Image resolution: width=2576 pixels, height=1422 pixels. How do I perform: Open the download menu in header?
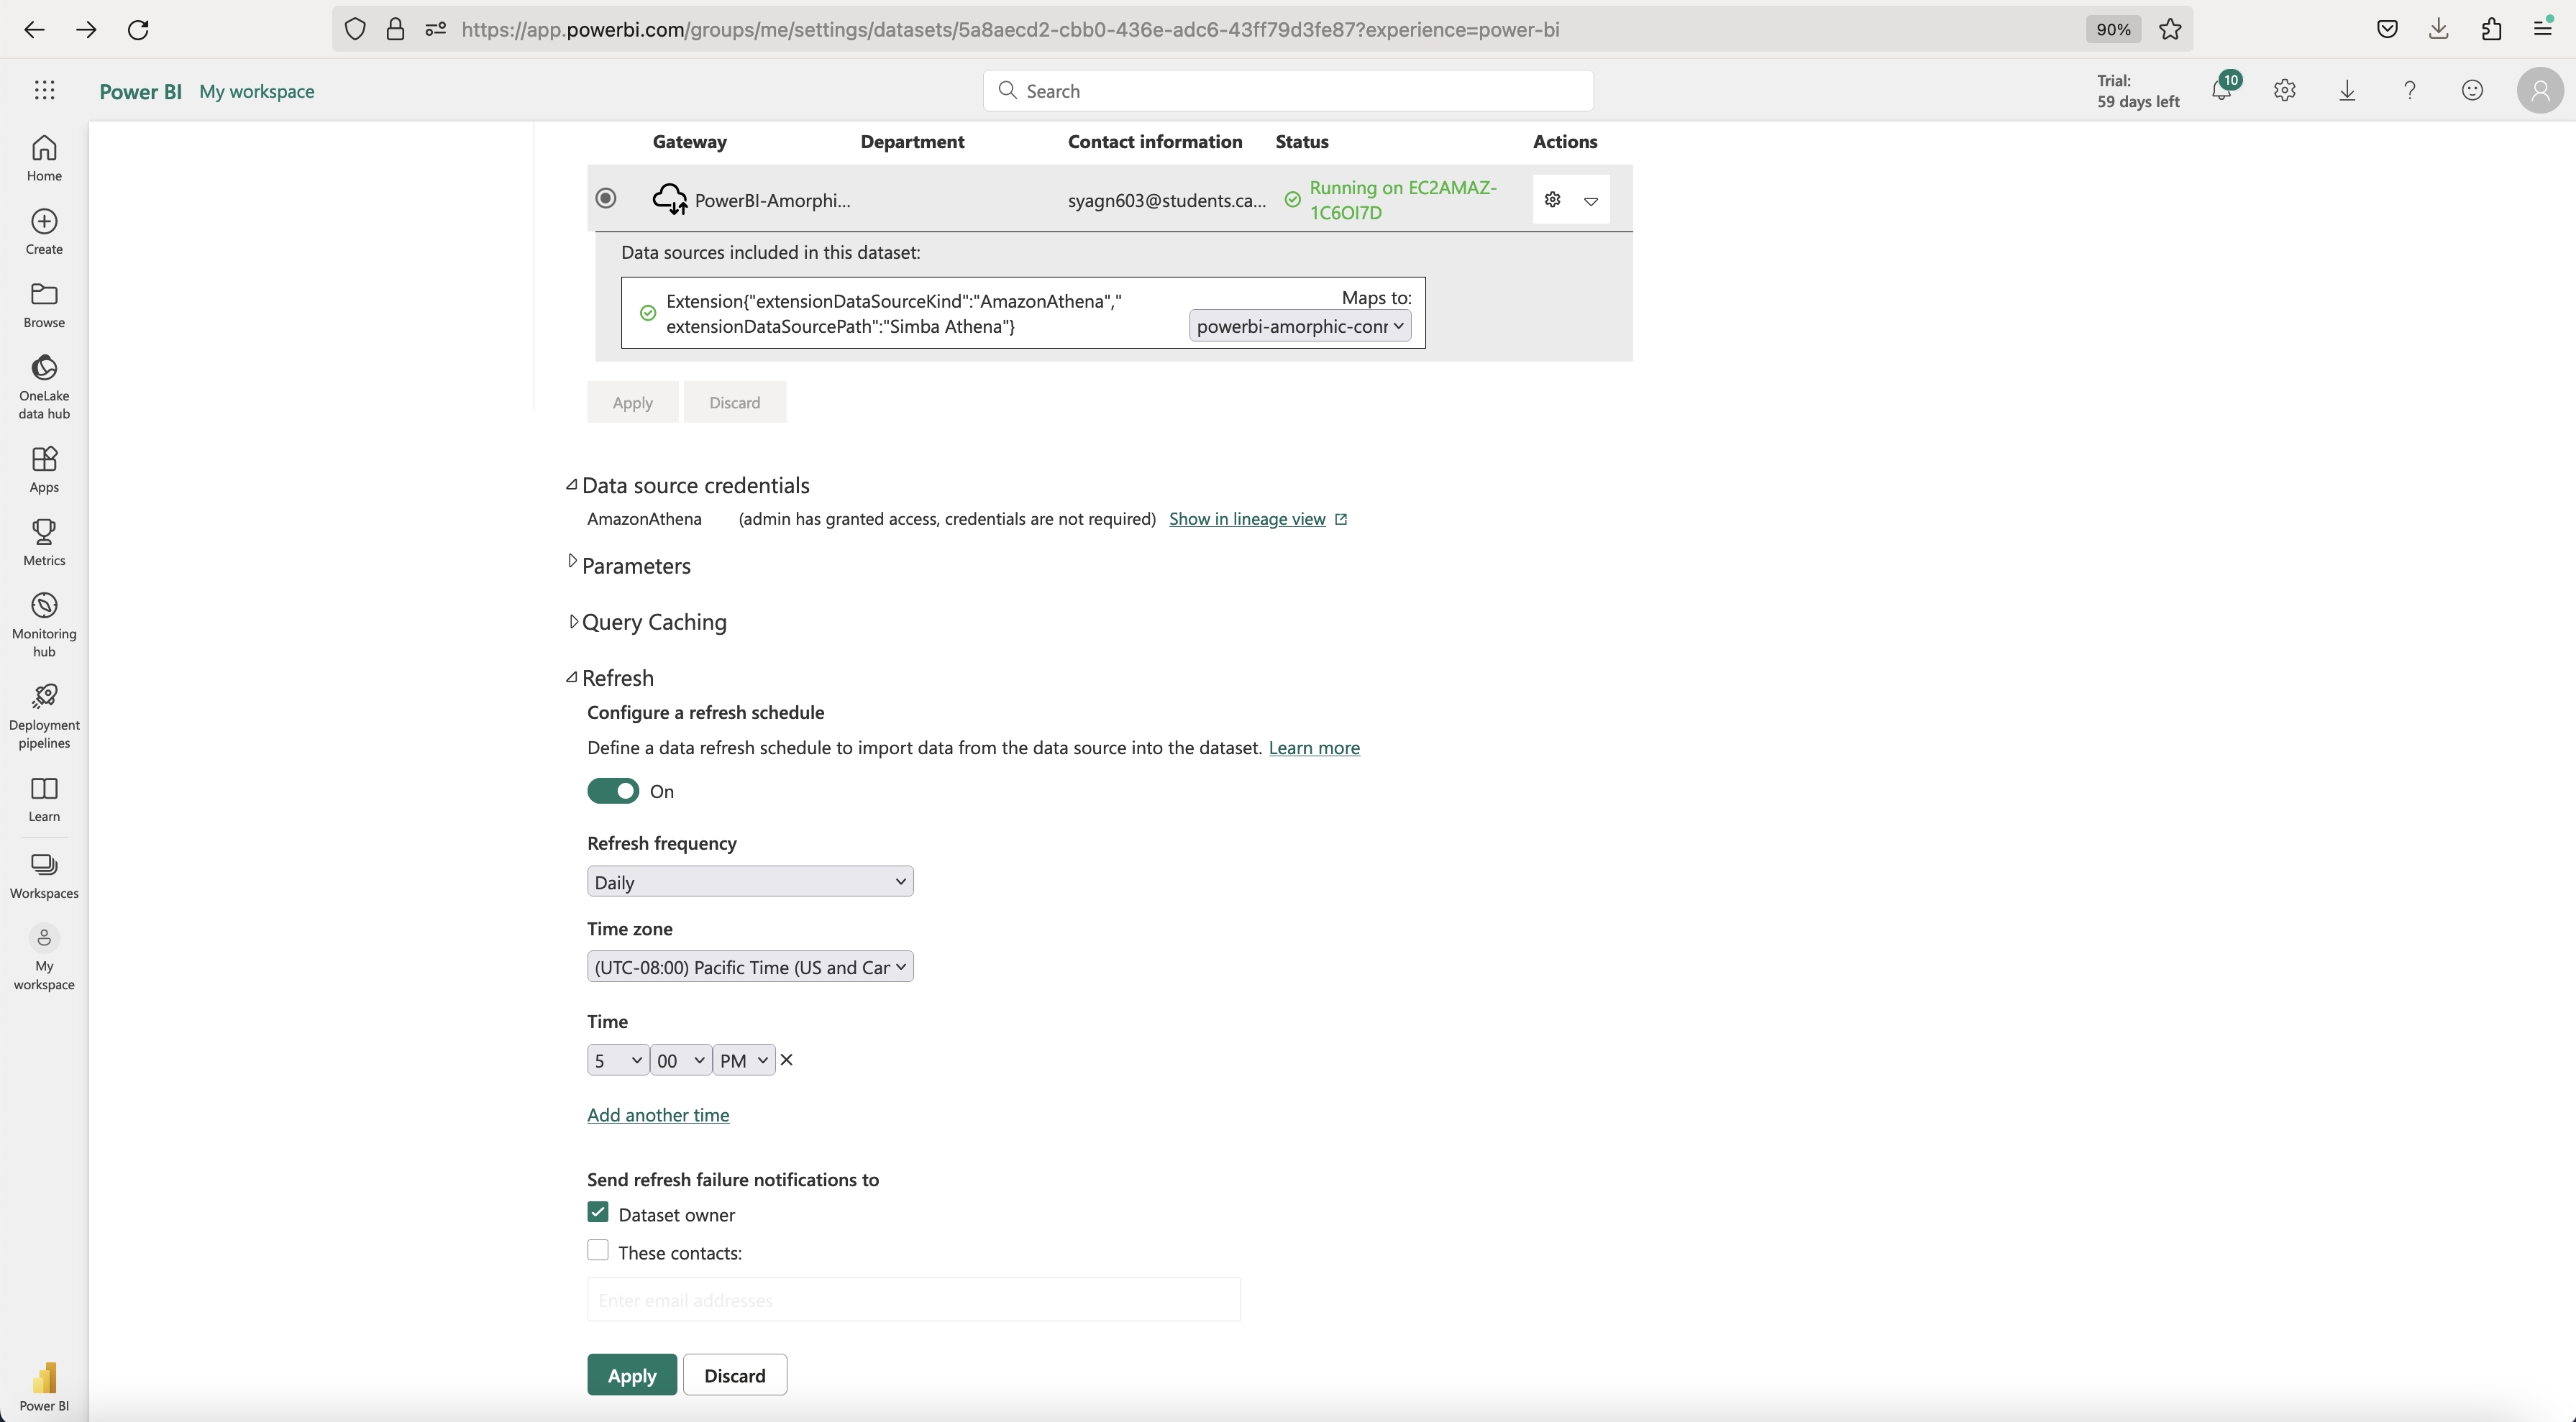(x=2347, y=90)
